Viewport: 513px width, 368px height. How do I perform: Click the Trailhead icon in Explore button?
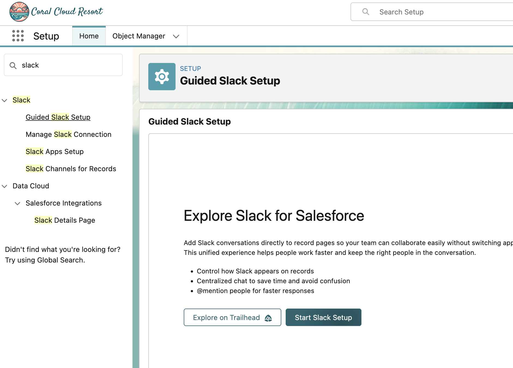(x=268, y=318)
